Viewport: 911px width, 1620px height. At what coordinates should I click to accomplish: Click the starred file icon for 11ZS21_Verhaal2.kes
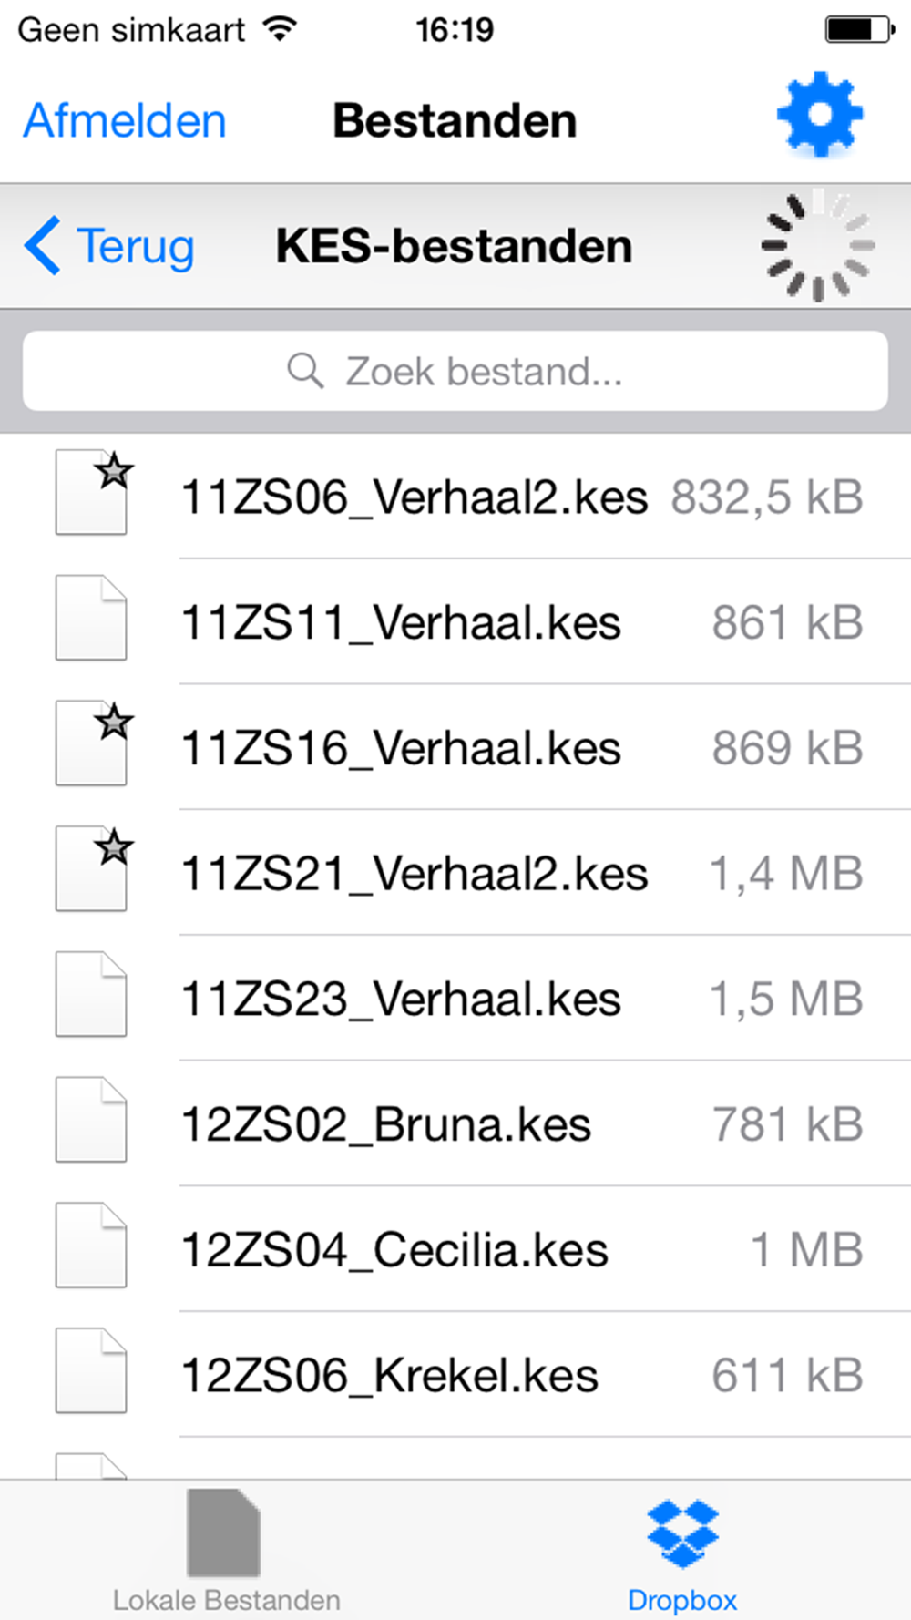[x=93, y=869]
